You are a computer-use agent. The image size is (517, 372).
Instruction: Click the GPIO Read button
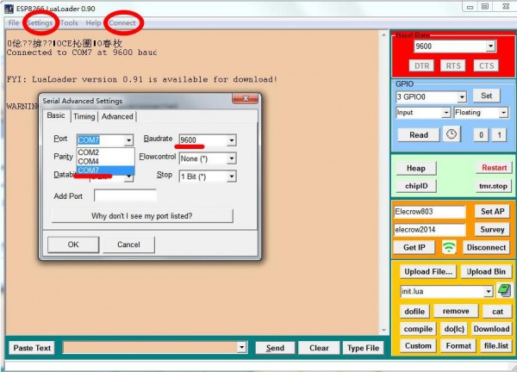(x=419, y=134)
